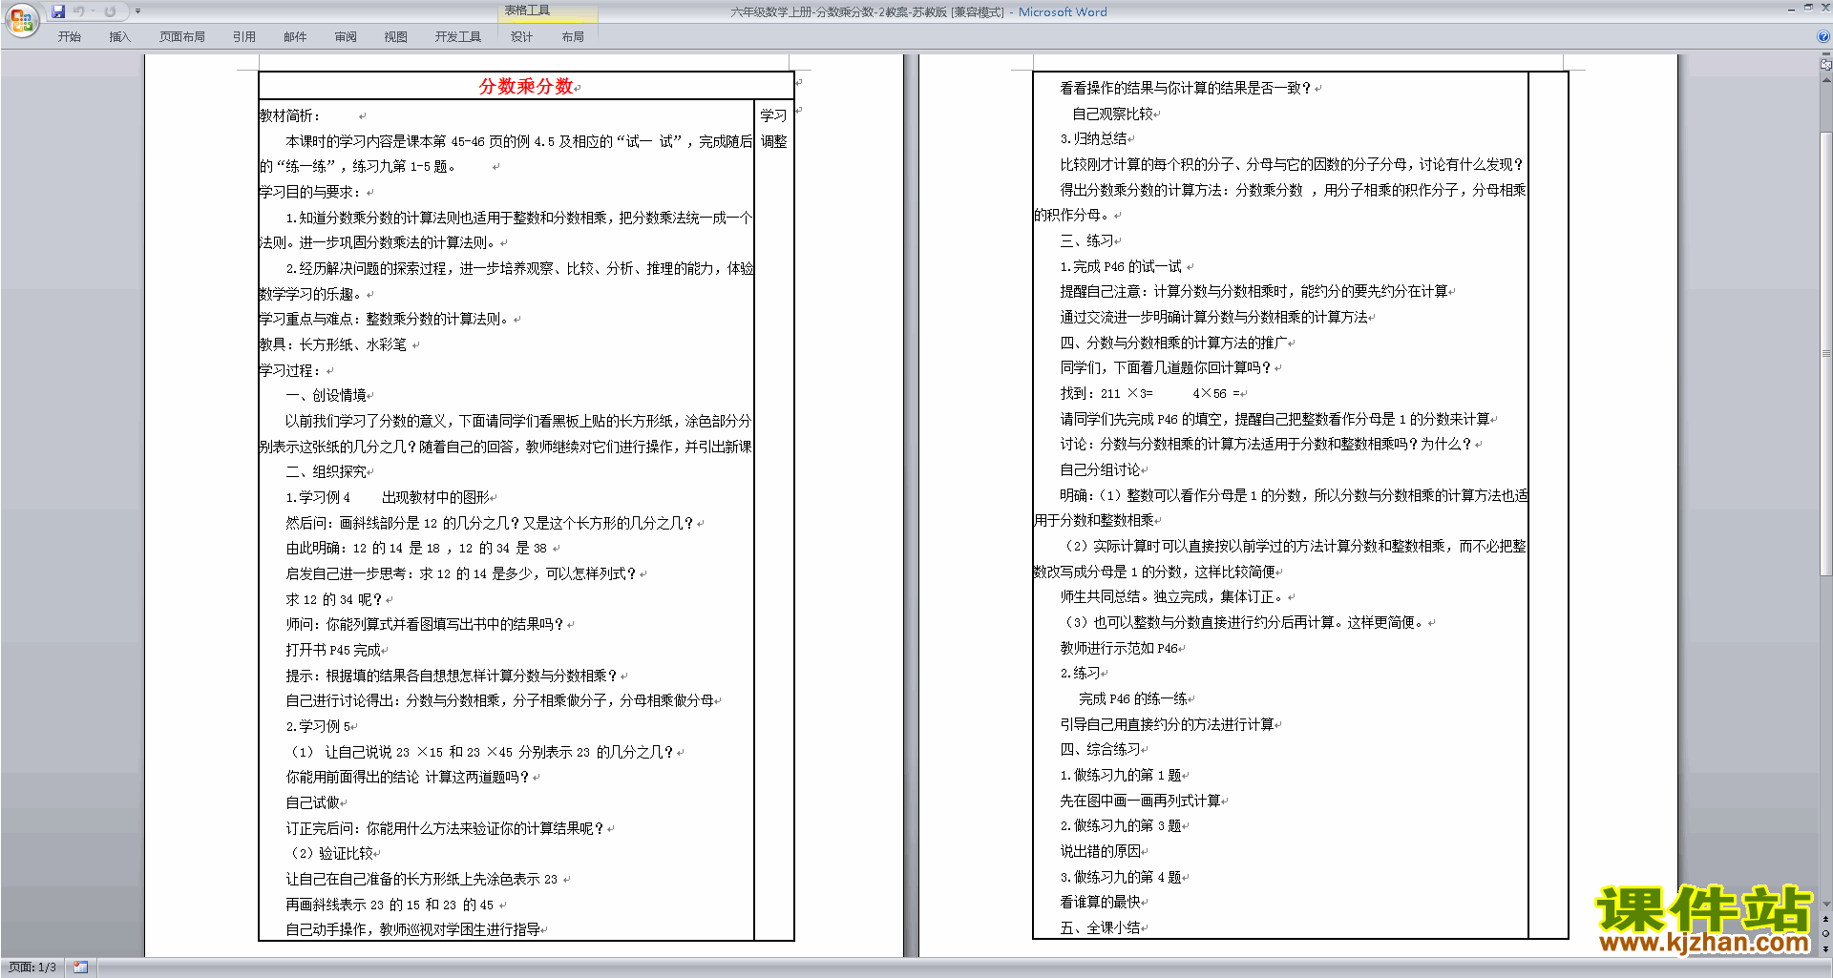Click the line 3.归纳总结 on page two
Image resolution: width=1833 pixels, height=978 pixels.
pos(1093,138)
